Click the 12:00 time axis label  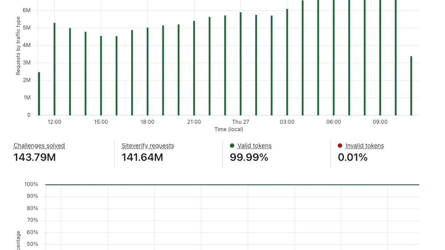[55, 122]
